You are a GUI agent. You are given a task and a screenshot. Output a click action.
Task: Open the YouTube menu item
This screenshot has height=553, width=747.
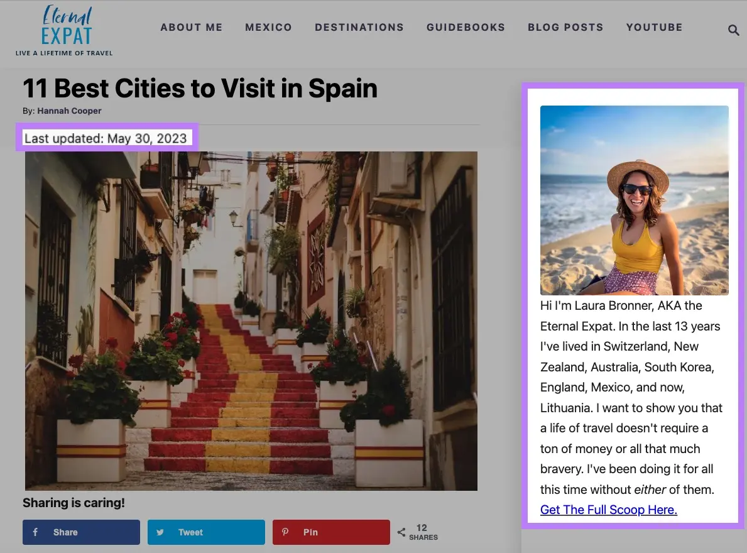654,27
